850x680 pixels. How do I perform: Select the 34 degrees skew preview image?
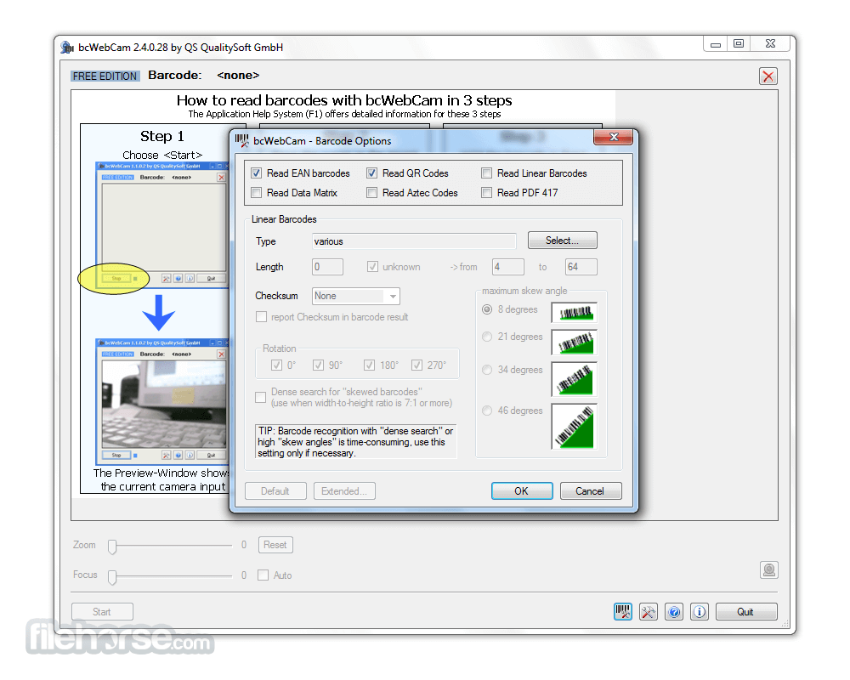click(x=574, y=379)
